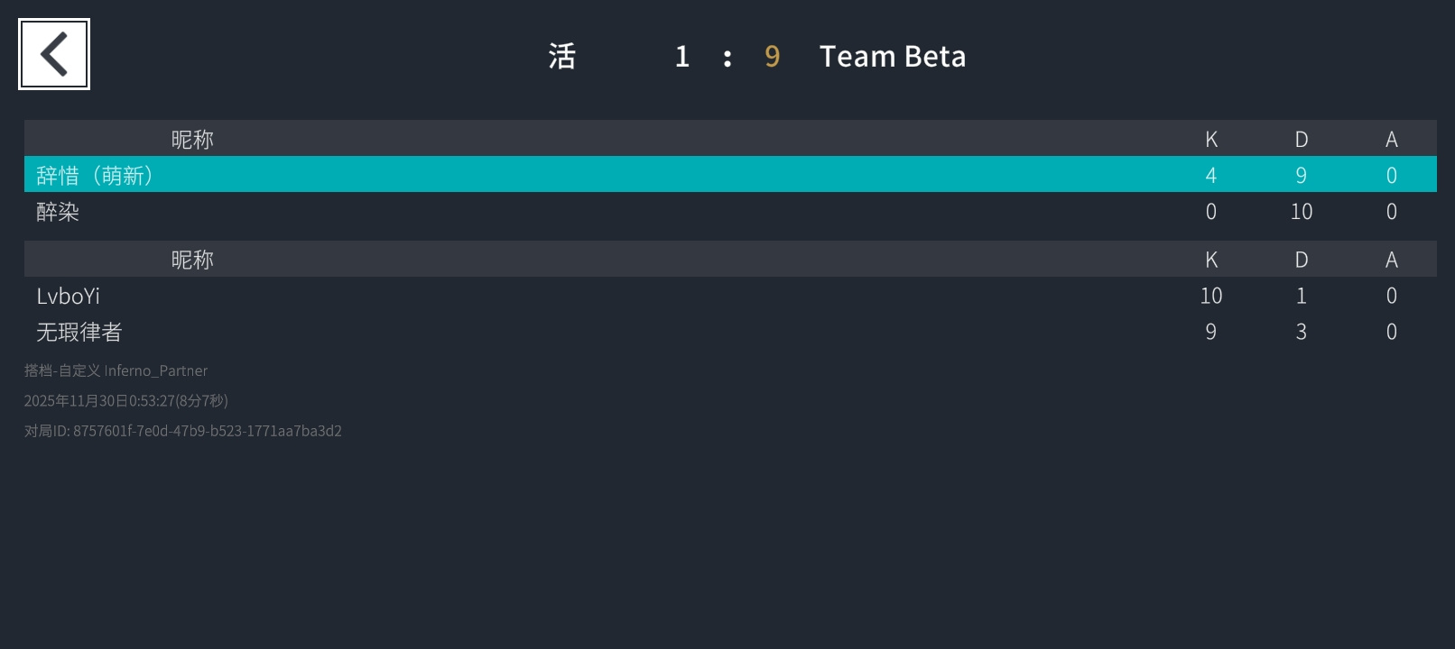
Task: Click the back arrow icon
Action: (54, 54)
